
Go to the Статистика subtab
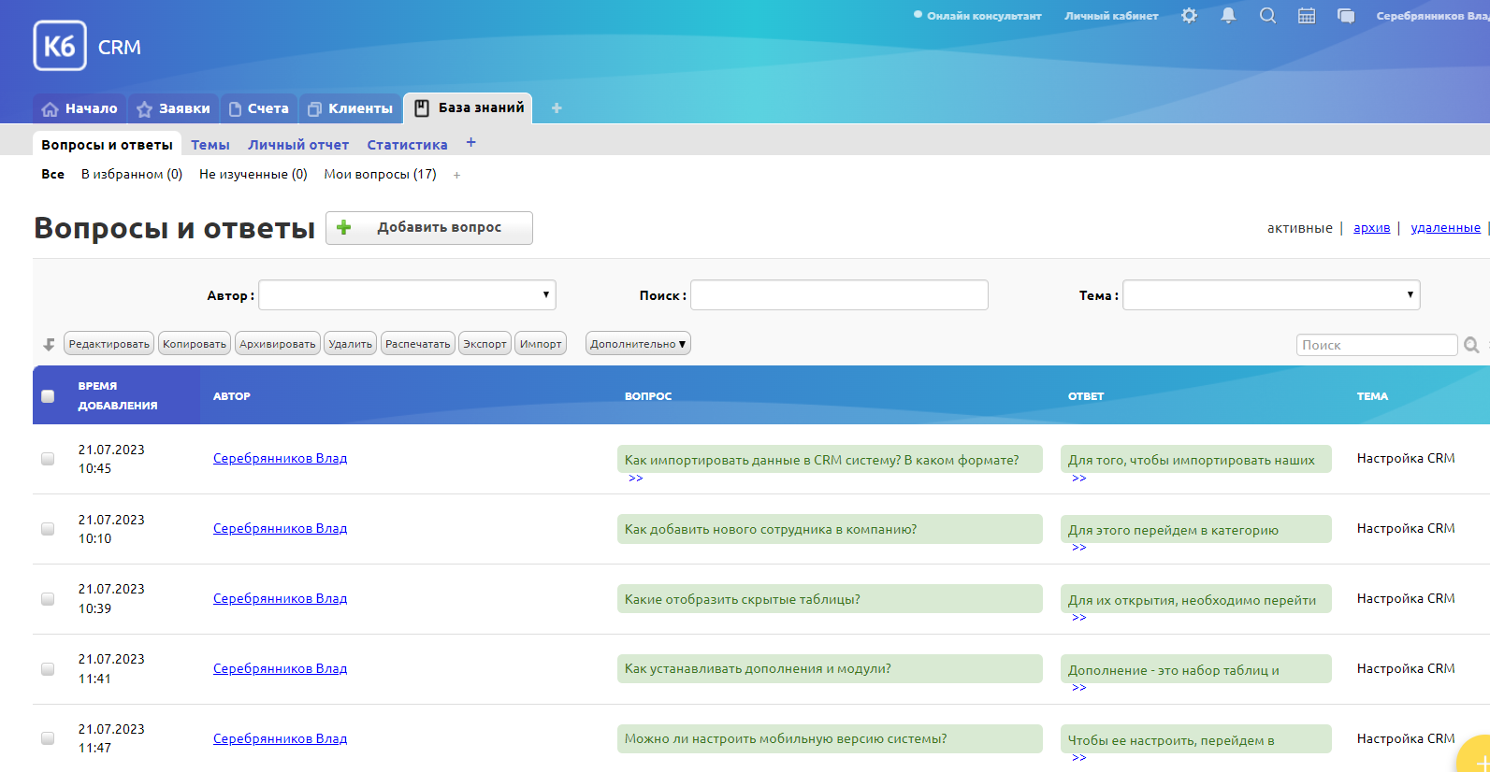click(x=407, y=145)
